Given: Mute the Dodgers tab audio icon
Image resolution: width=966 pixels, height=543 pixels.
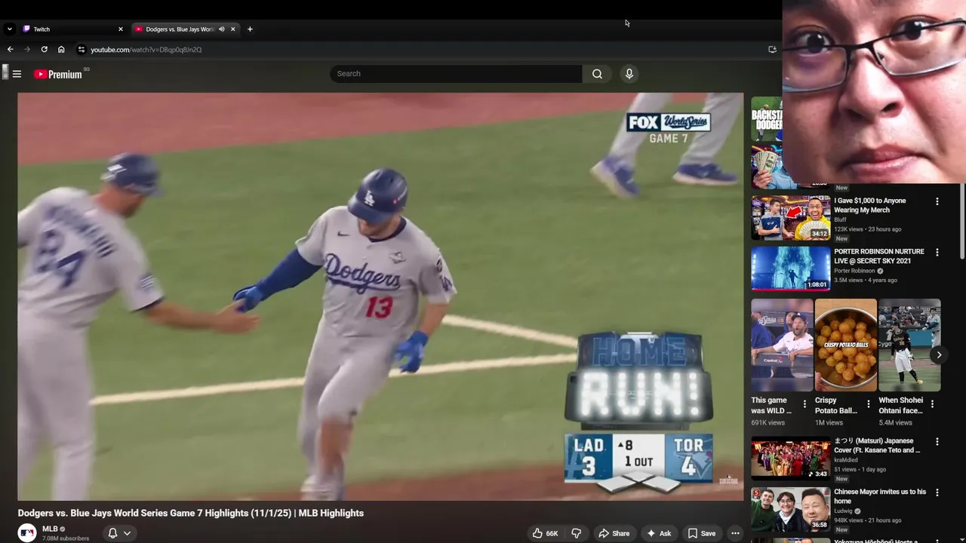Looking at the screenshot, I should click(x=222, y=29).
